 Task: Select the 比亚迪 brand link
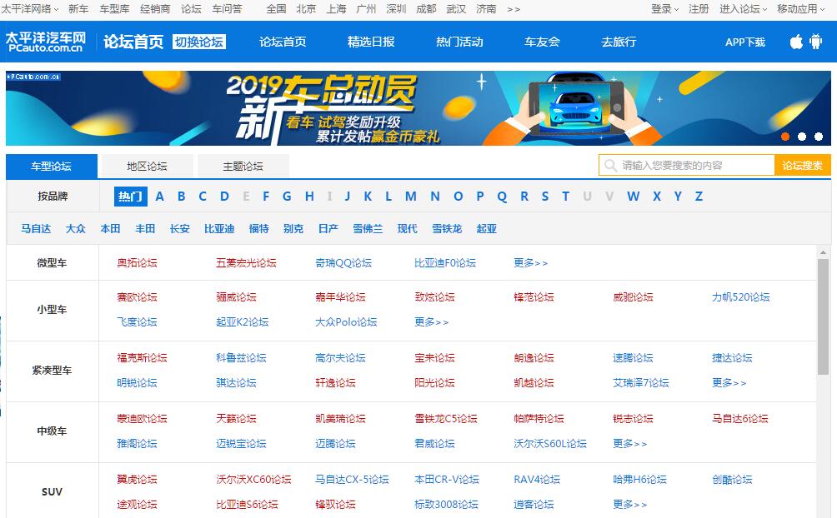219,229
